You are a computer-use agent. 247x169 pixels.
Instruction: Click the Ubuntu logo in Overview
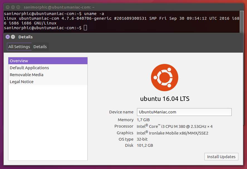click(x=165, y=78)
